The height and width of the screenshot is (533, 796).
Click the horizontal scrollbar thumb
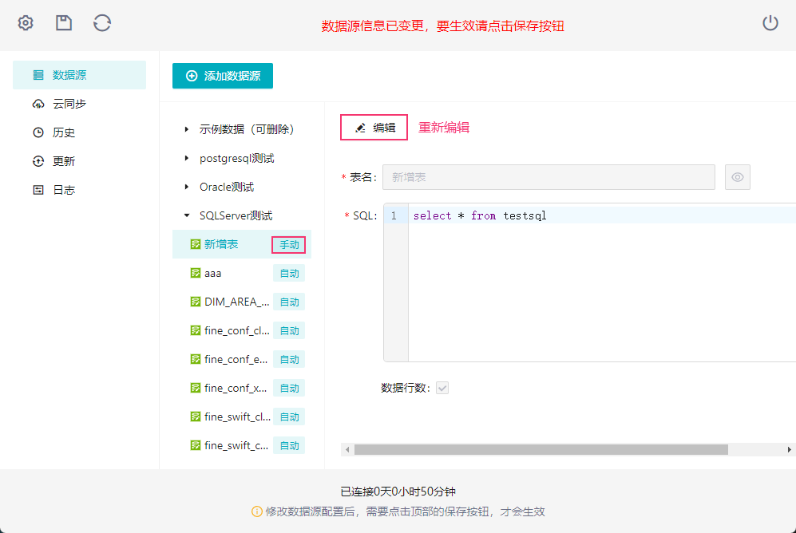[x=541, y=450]
